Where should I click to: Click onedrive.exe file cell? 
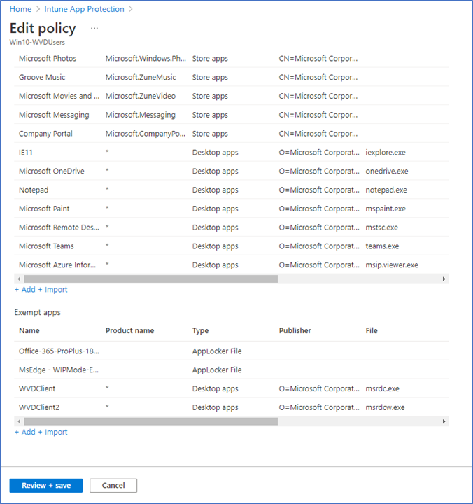point(387,171)
